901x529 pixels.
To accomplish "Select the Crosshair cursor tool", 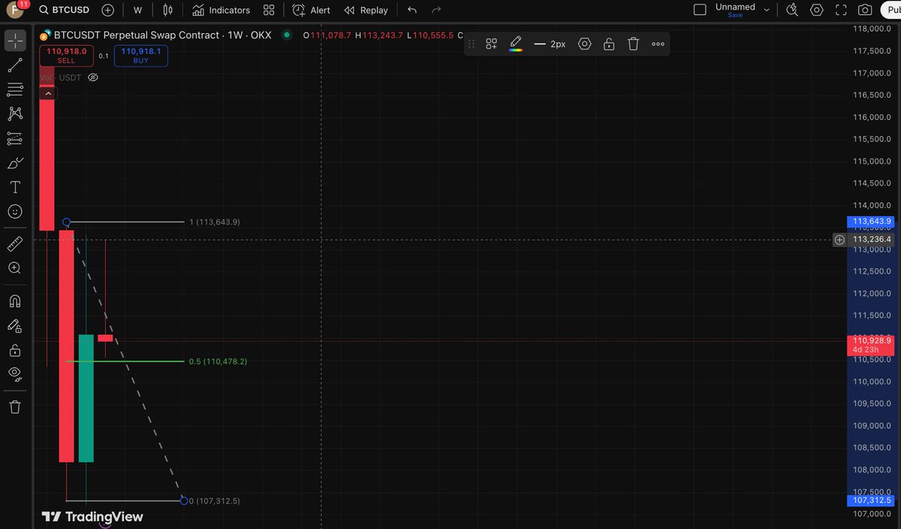I will point(15,40).
